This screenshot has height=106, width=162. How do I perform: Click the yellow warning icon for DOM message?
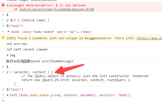pyautogui.click(x=3, y=37)
